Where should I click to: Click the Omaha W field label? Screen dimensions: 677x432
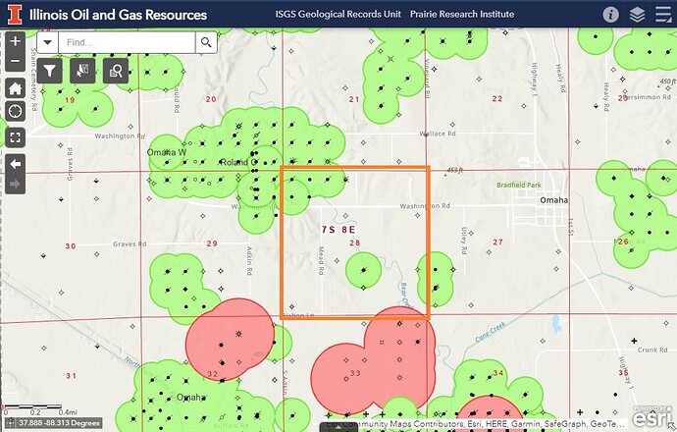(167, 152)
